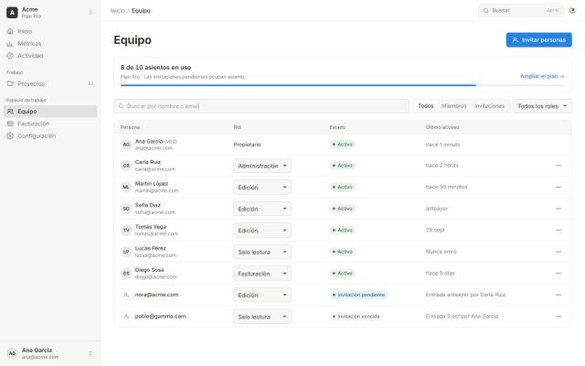Open more options for pablo@gamma.com invitation
585x366 pixels.
pos(558,317)
